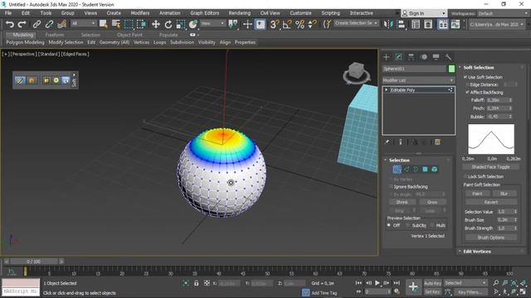Select Preview Selection SubObj radio
The width and height of the screenshot is (531, 298).
tap(407, 225)
